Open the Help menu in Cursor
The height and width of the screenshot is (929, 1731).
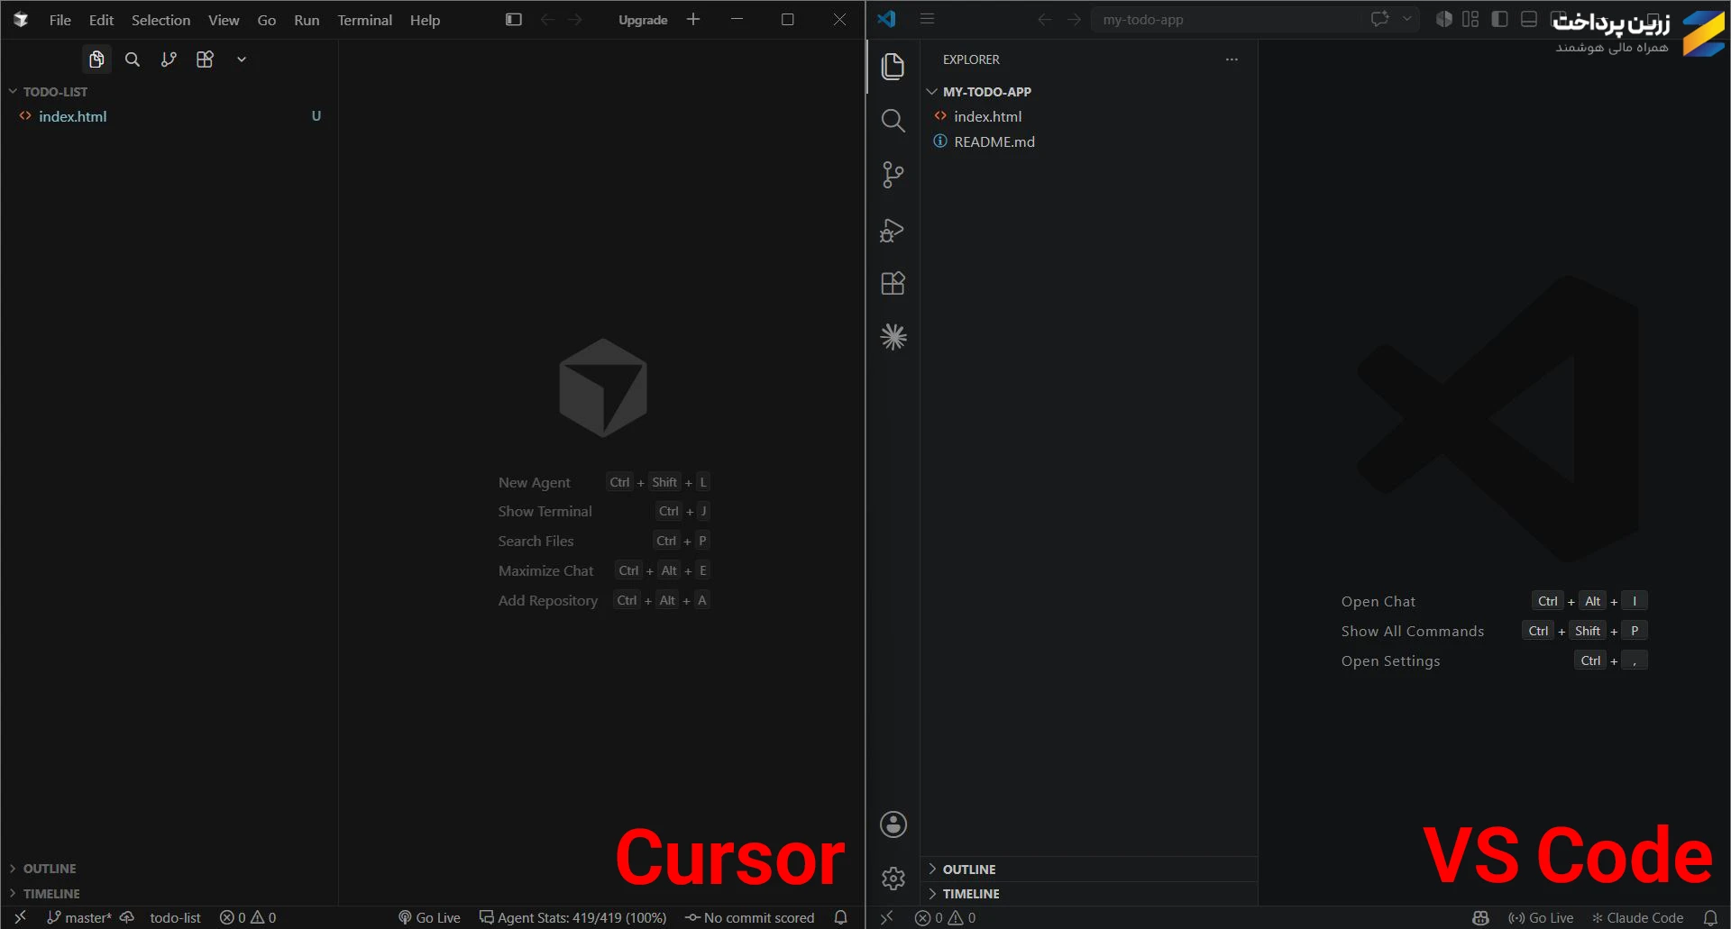pyautogui.click(x=425, y=20)
